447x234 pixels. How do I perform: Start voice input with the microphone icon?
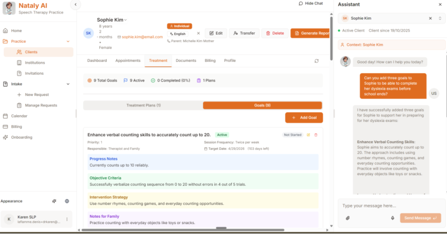click(x=392, y=218)
